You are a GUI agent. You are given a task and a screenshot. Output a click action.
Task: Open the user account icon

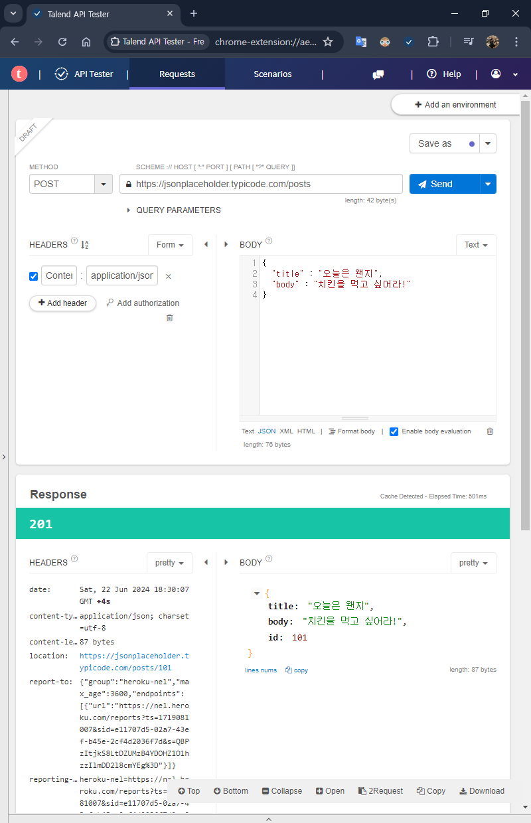496,74
